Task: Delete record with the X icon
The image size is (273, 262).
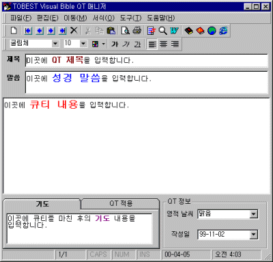Action: (x=74, y=31)
